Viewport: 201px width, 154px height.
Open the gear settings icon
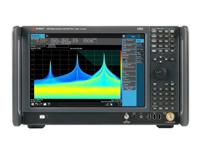(124, 36)
